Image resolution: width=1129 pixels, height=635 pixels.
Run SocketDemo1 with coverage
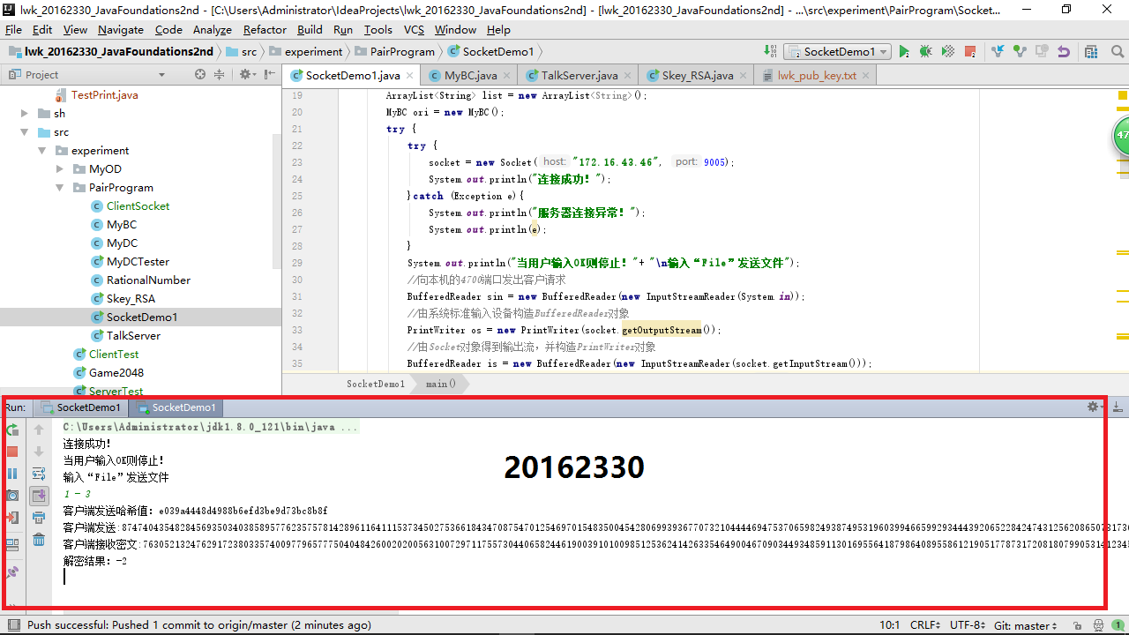(948, 52)
